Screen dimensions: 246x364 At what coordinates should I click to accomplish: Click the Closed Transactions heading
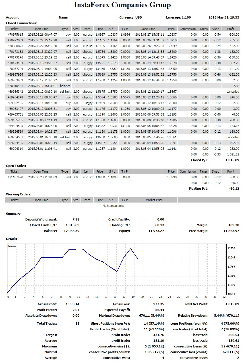22,23
